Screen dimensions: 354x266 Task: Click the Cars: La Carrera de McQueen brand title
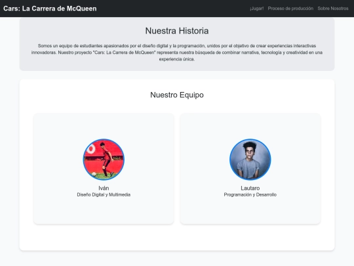click(x=50, y=9)
